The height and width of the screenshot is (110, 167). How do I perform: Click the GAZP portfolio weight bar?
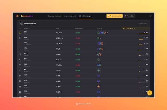(143, 45)
